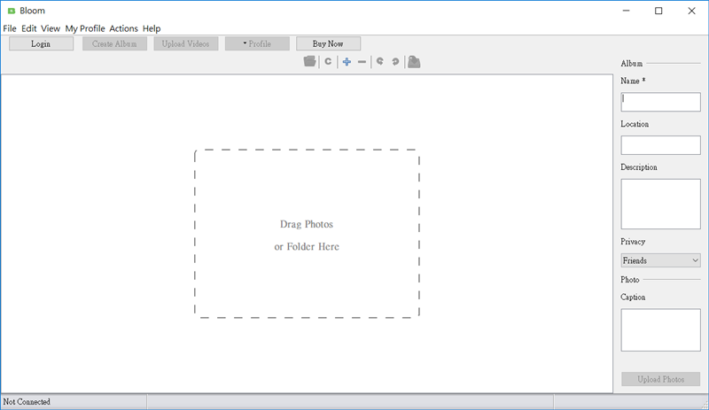Click the minus remove photos icon
This screenshot has width=709, height=410.
362,62
